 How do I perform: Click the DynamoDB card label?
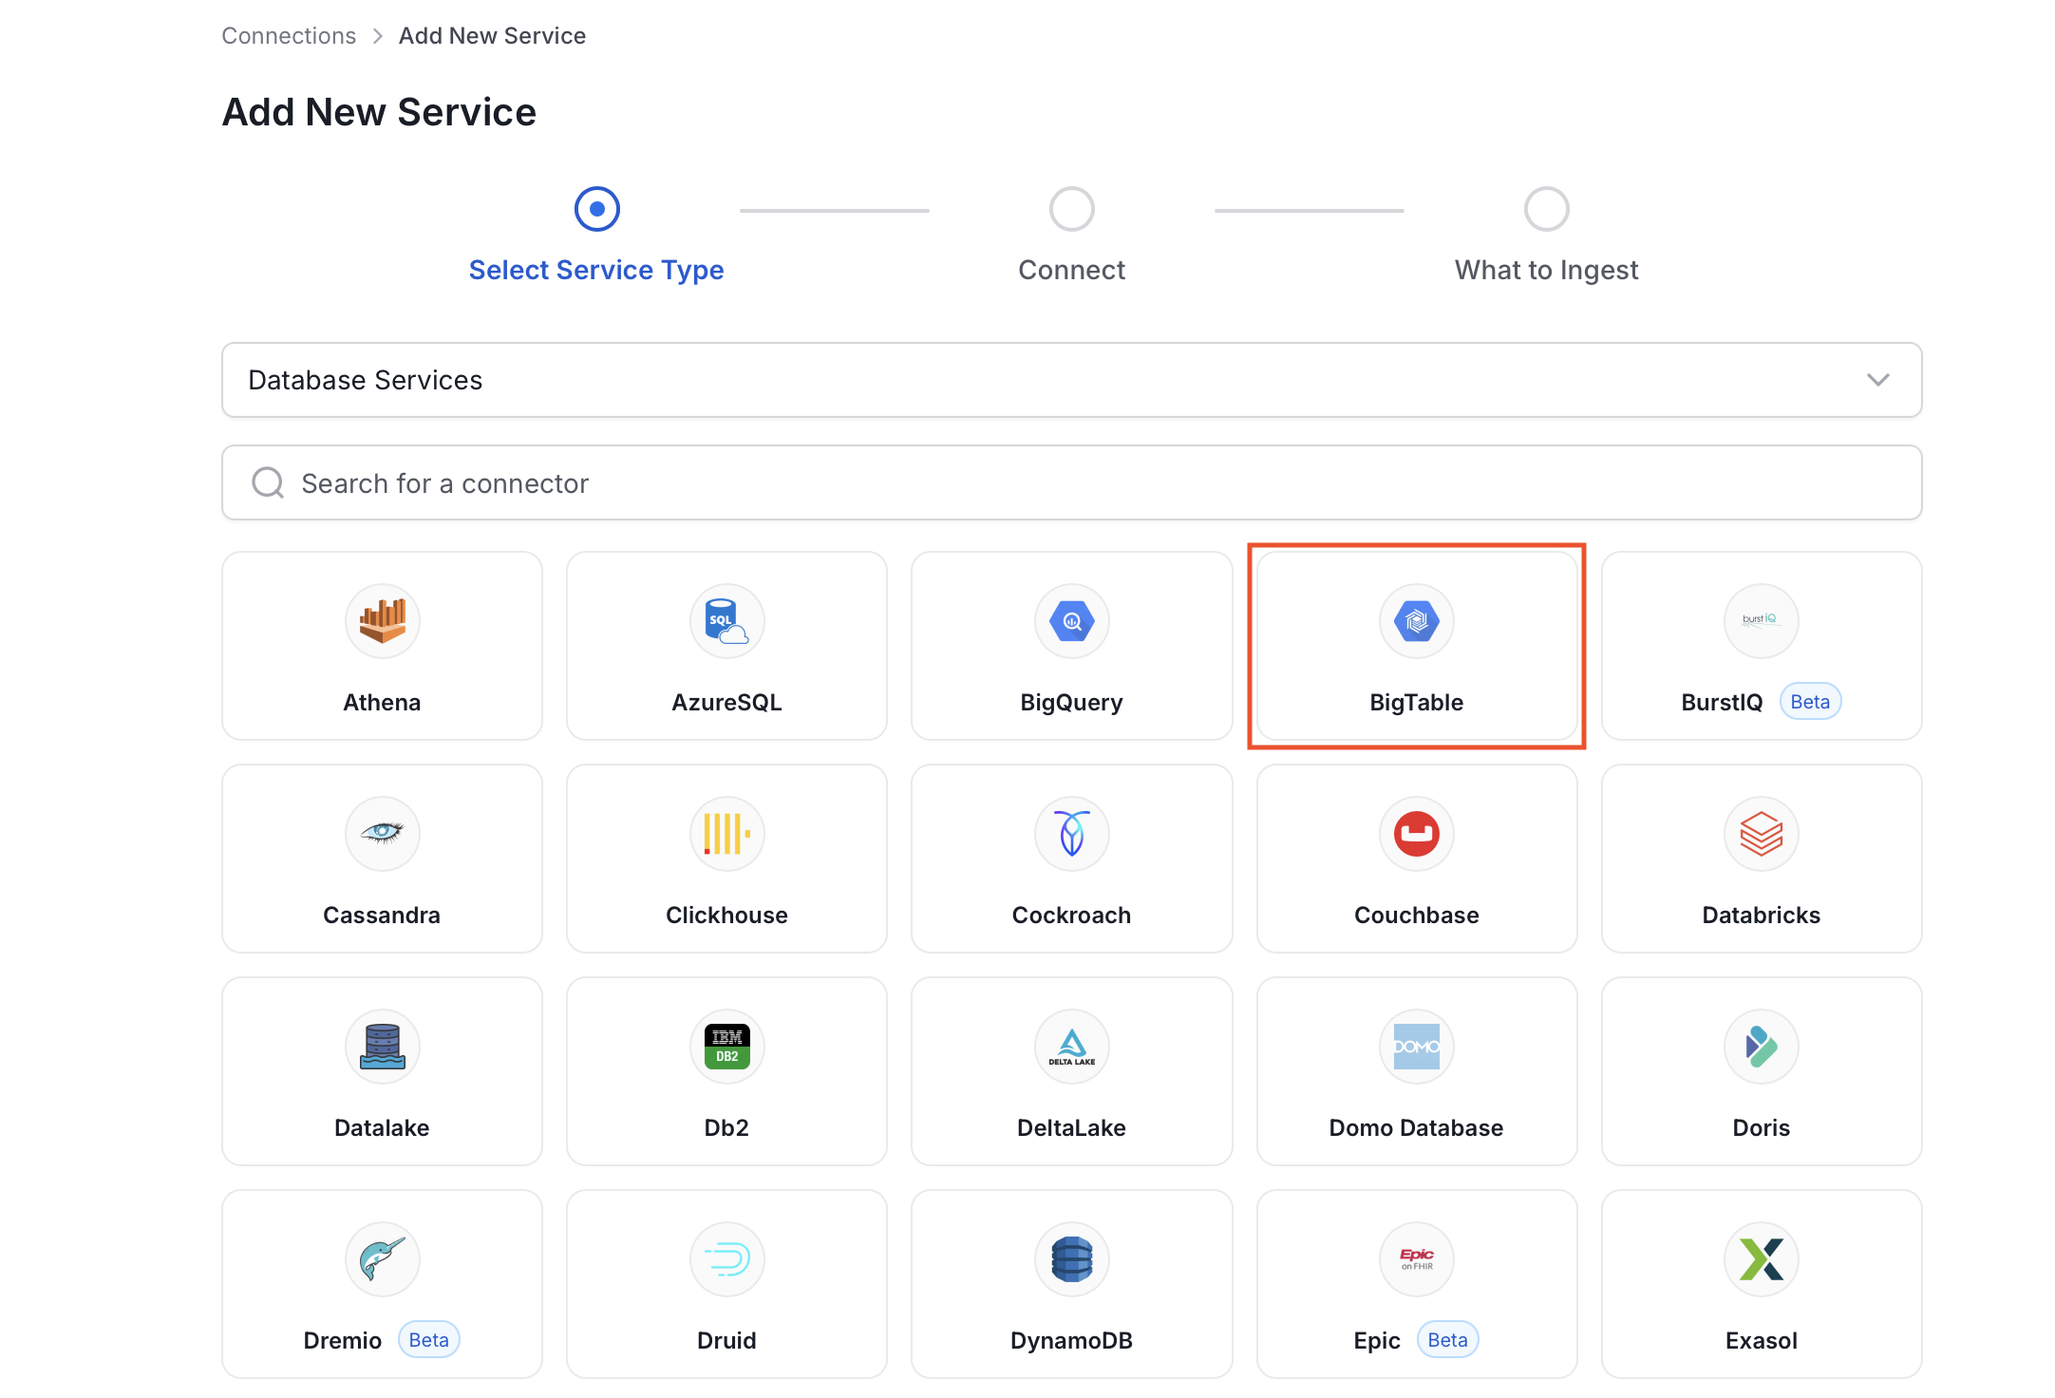tap(1071, 1341)
